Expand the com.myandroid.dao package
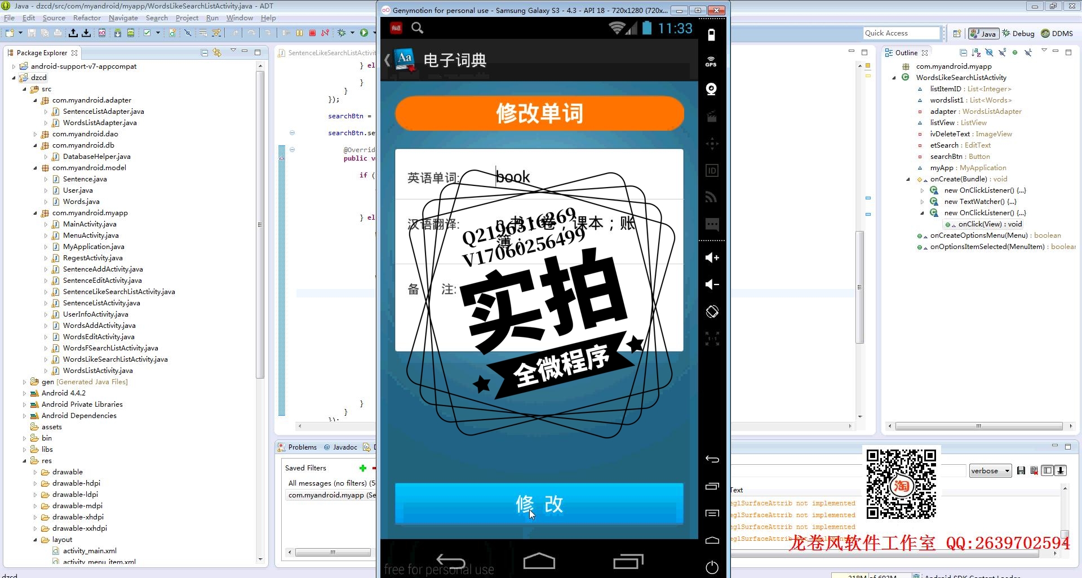 tap(35, 134)
